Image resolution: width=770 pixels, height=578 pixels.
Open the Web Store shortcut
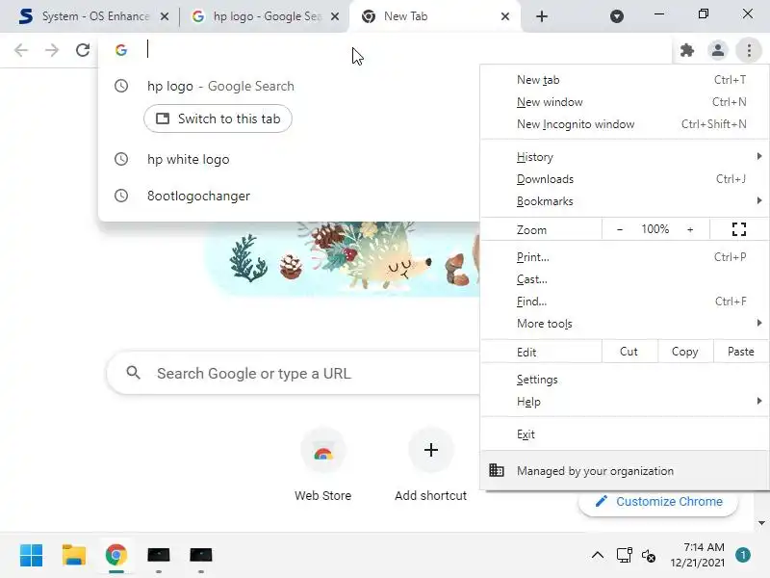[323, 465]
